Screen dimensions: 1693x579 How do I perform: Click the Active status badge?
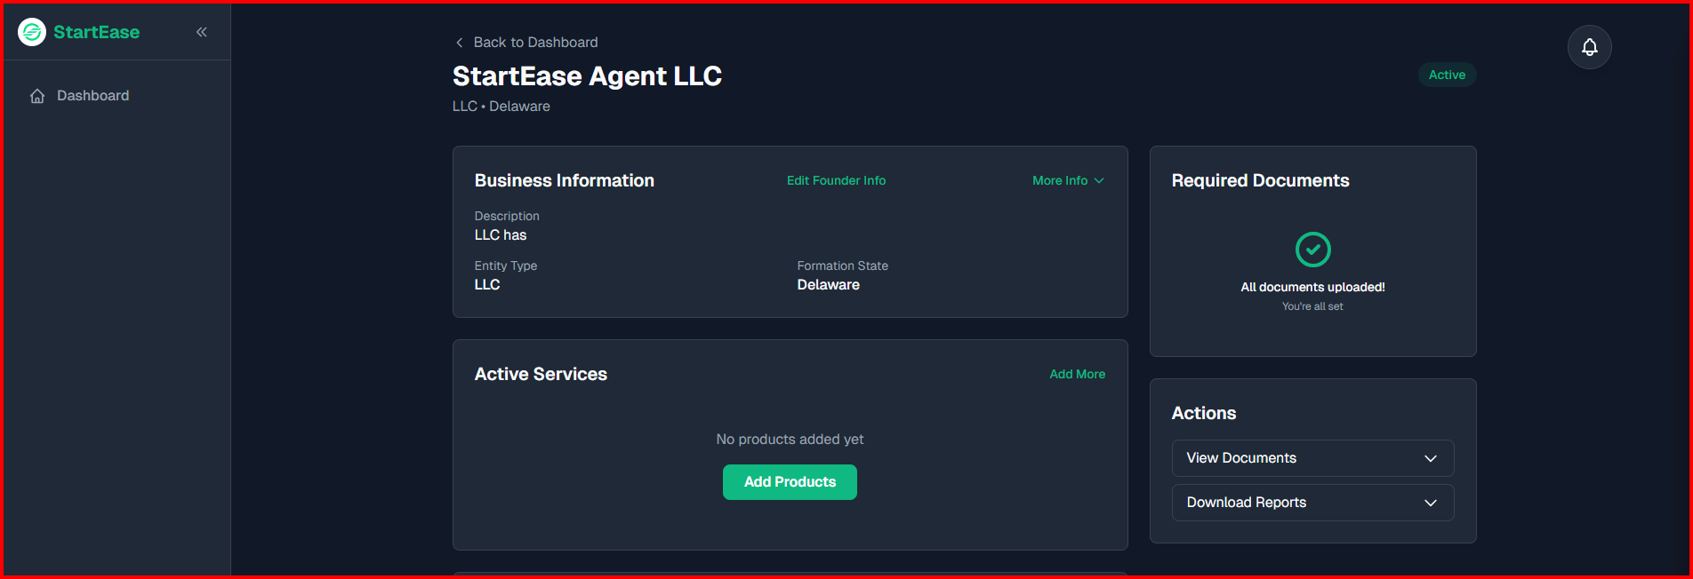tap(1447, 75)
